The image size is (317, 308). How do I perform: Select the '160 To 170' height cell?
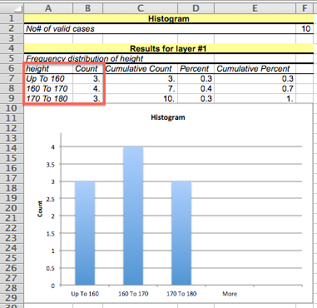(48, 88)
